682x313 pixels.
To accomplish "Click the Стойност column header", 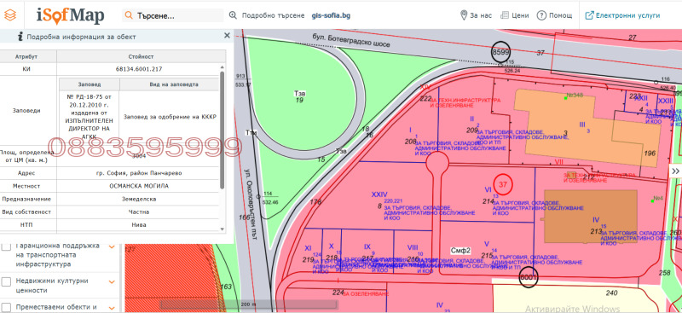I will point(141,56).
